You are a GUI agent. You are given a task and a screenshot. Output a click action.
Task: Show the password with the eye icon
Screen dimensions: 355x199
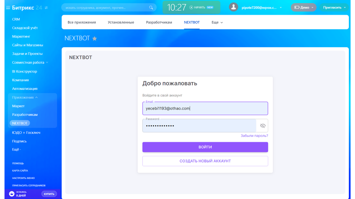click(x=263, y=126)
